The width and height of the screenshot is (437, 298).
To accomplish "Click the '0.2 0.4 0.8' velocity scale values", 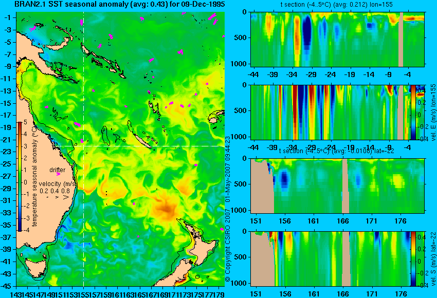I will tap(54, 191).
